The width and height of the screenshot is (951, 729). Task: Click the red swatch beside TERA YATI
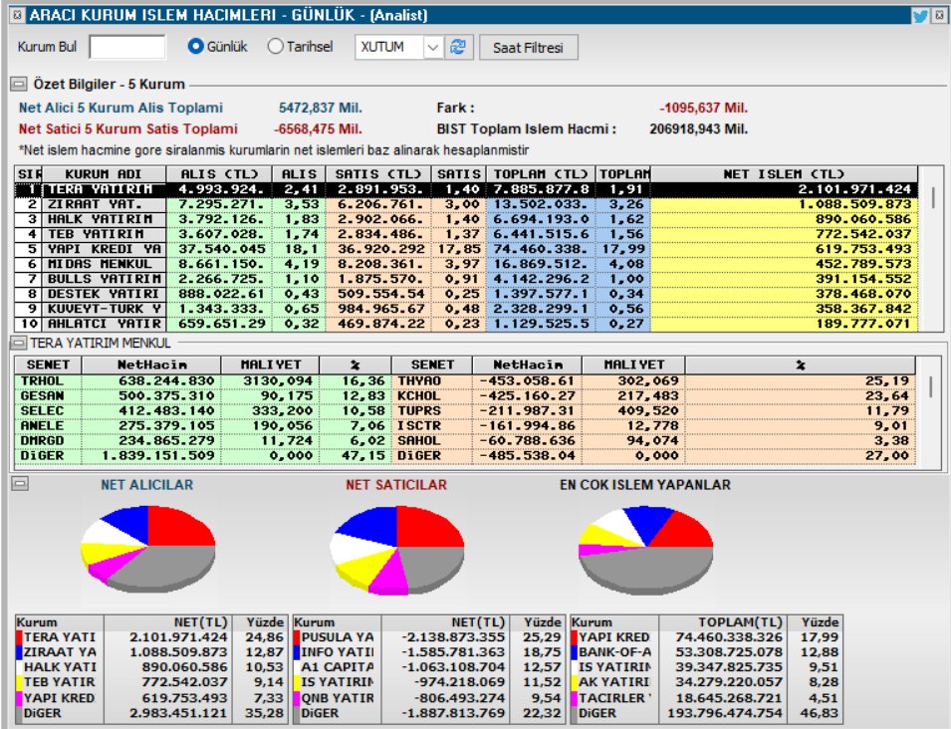(x=19, y=637)
